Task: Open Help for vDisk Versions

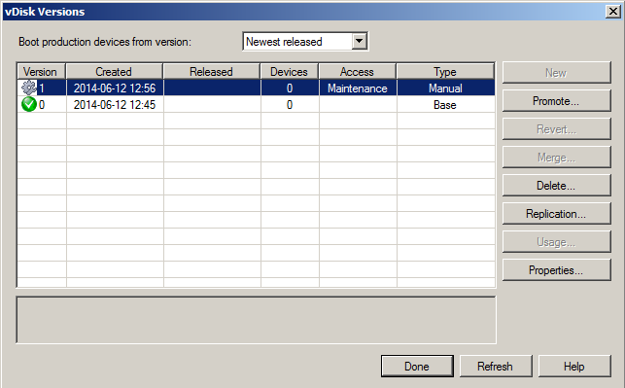Action: click(574, 366)
